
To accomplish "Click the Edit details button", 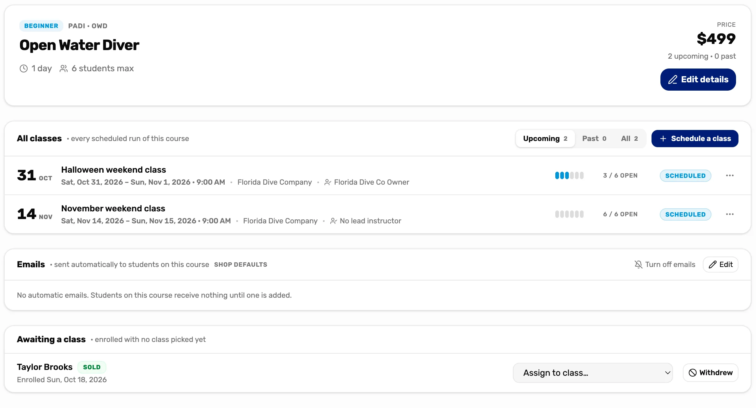I will click(698, 80).
